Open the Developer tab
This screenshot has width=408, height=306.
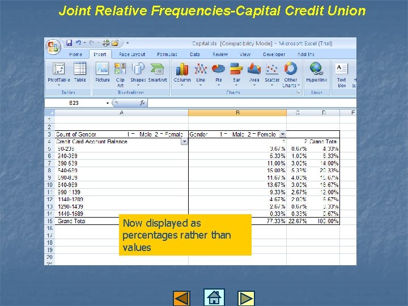[274, 54]
